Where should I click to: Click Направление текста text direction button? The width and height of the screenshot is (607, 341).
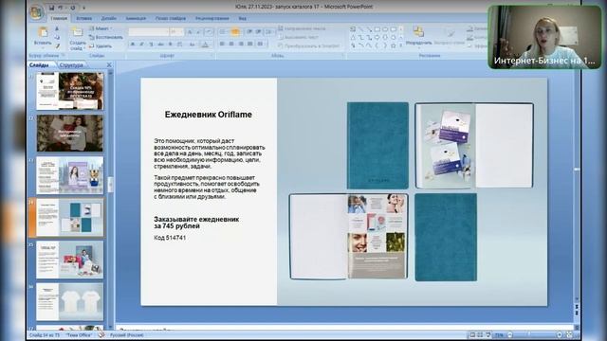pyautogui.click(x=302, y=28)
